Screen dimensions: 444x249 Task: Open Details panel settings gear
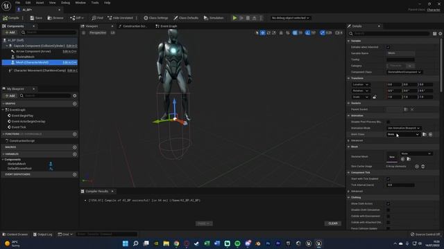pyautogui.click(x=441, y=34)
